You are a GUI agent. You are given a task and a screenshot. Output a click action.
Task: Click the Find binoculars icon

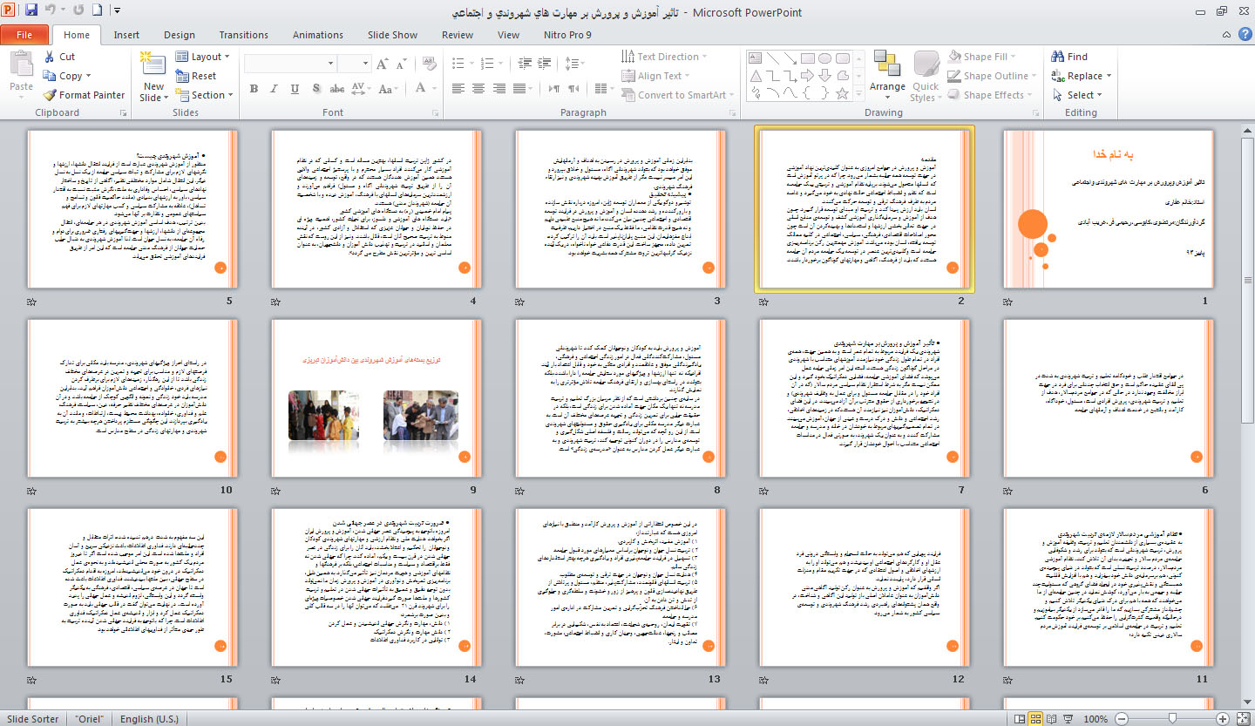click(1058, 57)
